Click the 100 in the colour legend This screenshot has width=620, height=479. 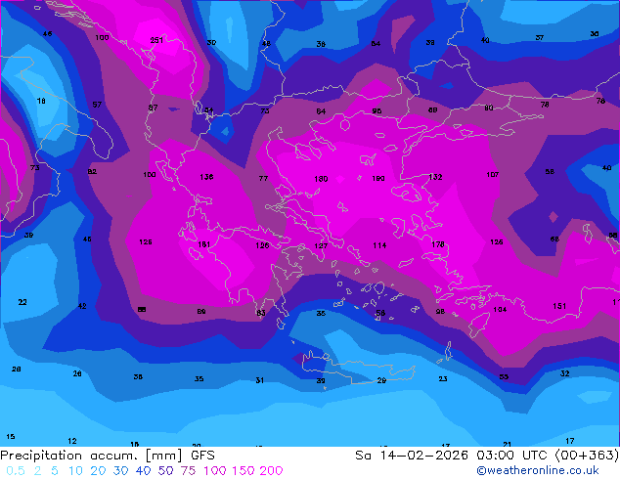(215, 470)
